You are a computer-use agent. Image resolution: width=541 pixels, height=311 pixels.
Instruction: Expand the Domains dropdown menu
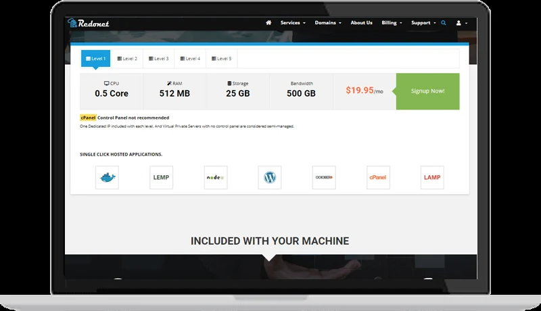click(x=328, y=23)
